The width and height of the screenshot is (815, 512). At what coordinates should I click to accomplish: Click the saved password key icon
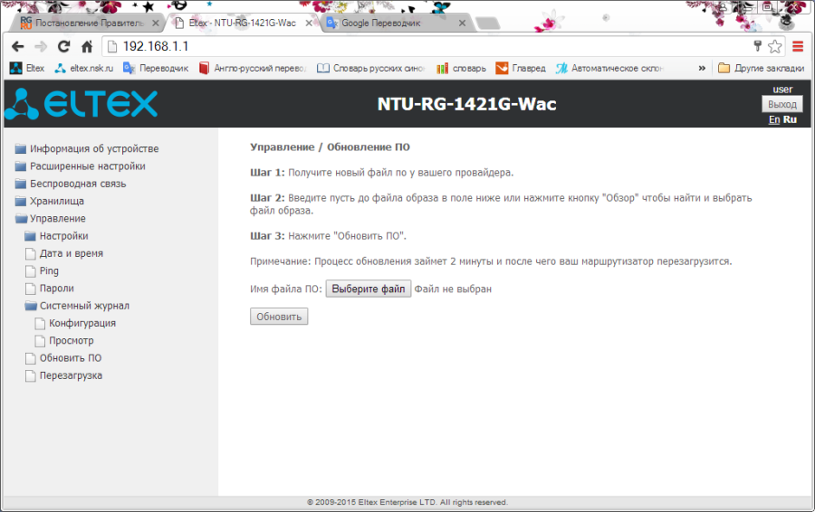757,46
